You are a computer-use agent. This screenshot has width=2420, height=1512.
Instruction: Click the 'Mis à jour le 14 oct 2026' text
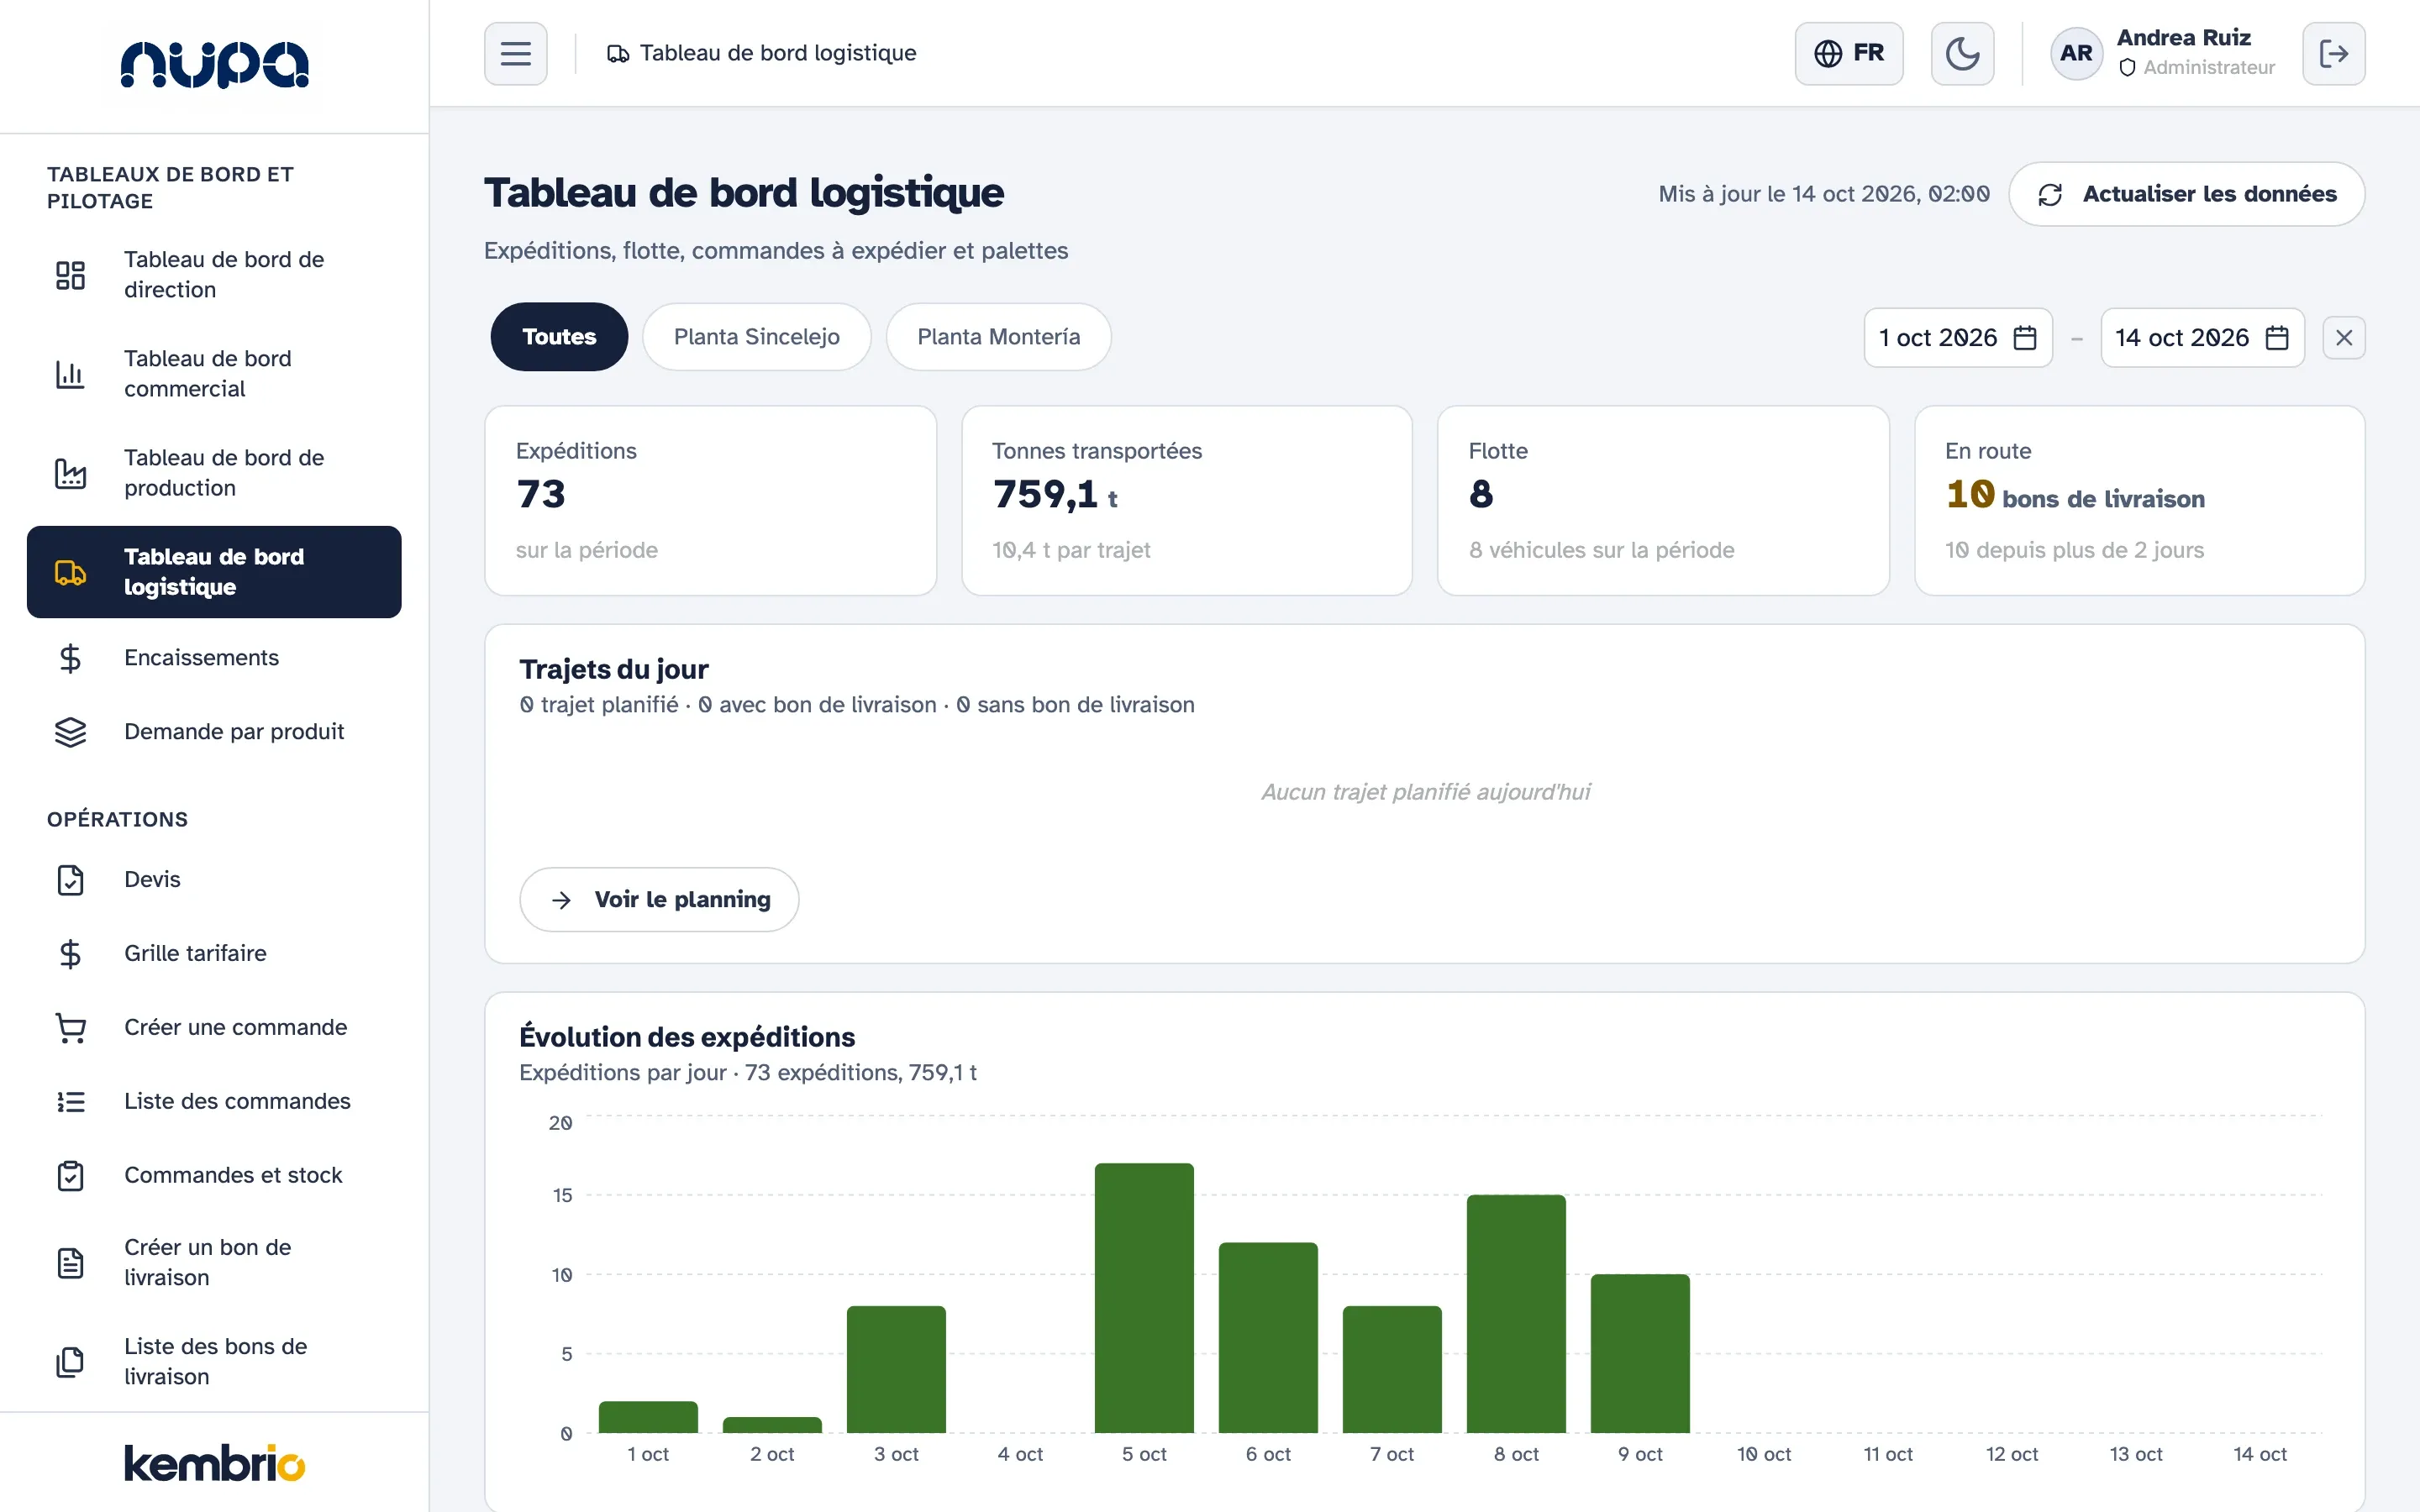pyautogui.click(x=1823, y=194)
